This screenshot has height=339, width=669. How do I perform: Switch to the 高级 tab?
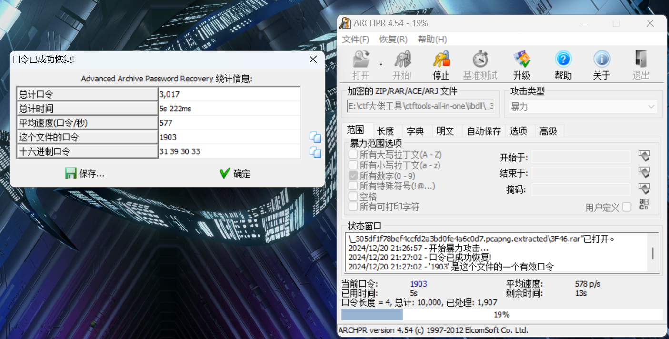point(549,131)
